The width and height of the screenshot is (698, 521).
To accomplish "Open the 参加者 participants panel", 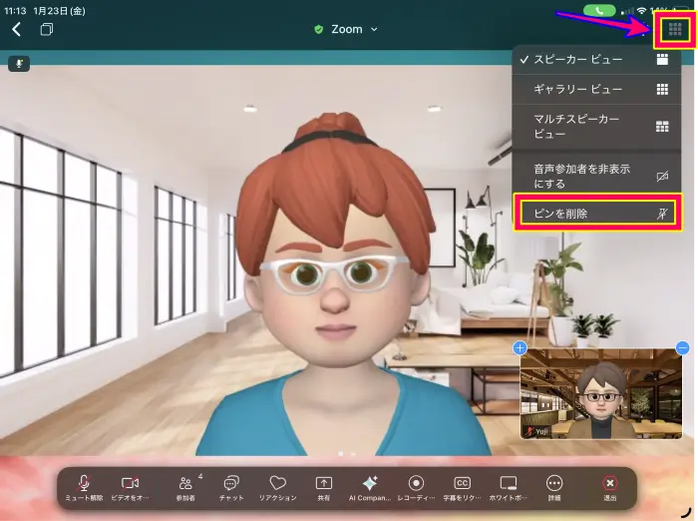I will [186, 488].
